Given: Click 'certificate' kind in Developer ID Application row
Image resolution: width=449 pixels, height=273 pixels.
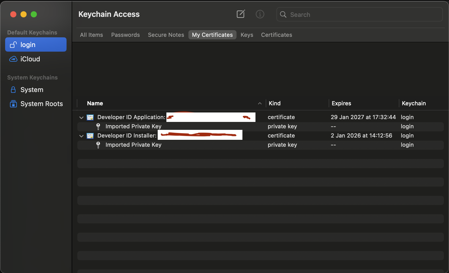Looking at the screenshot, I should [x=281, y=117].
